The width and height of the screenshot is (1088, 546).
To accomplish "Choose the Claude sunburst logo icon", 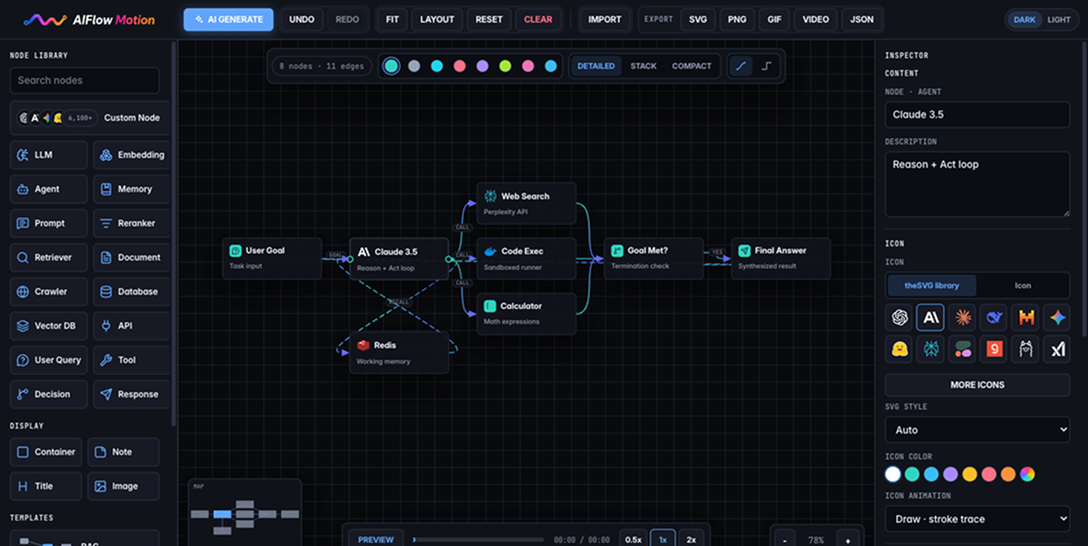I will coord(962,317).
